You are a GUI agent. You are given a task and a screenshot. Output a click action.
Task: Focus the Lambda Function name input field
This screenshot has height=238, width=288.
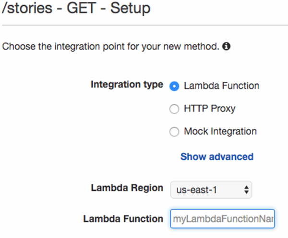222,219
